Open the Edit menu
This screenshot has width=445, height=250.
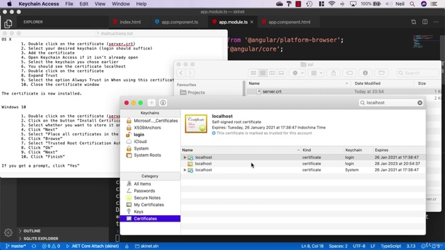point(83,4)
